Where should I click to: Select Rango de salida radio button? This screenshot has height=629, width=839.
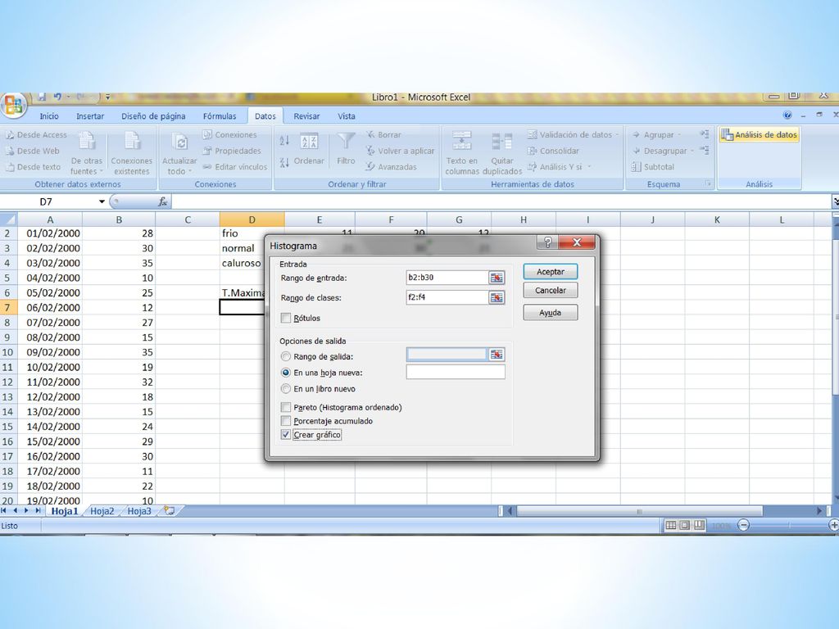[286, 357]
